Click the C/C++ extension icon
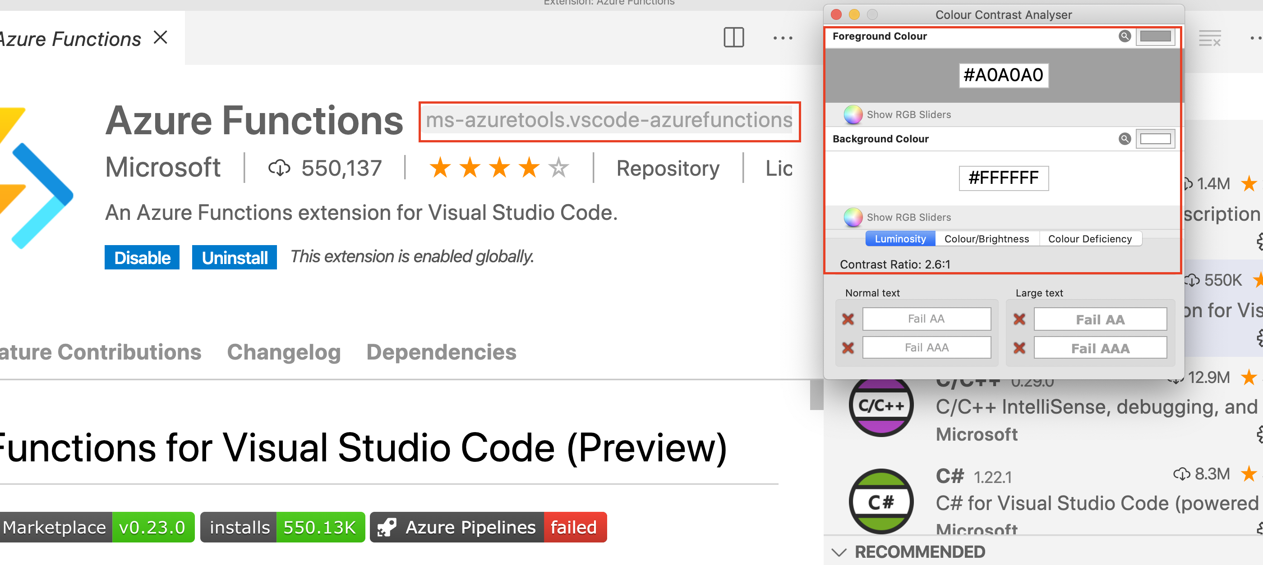 coord(881,406)
